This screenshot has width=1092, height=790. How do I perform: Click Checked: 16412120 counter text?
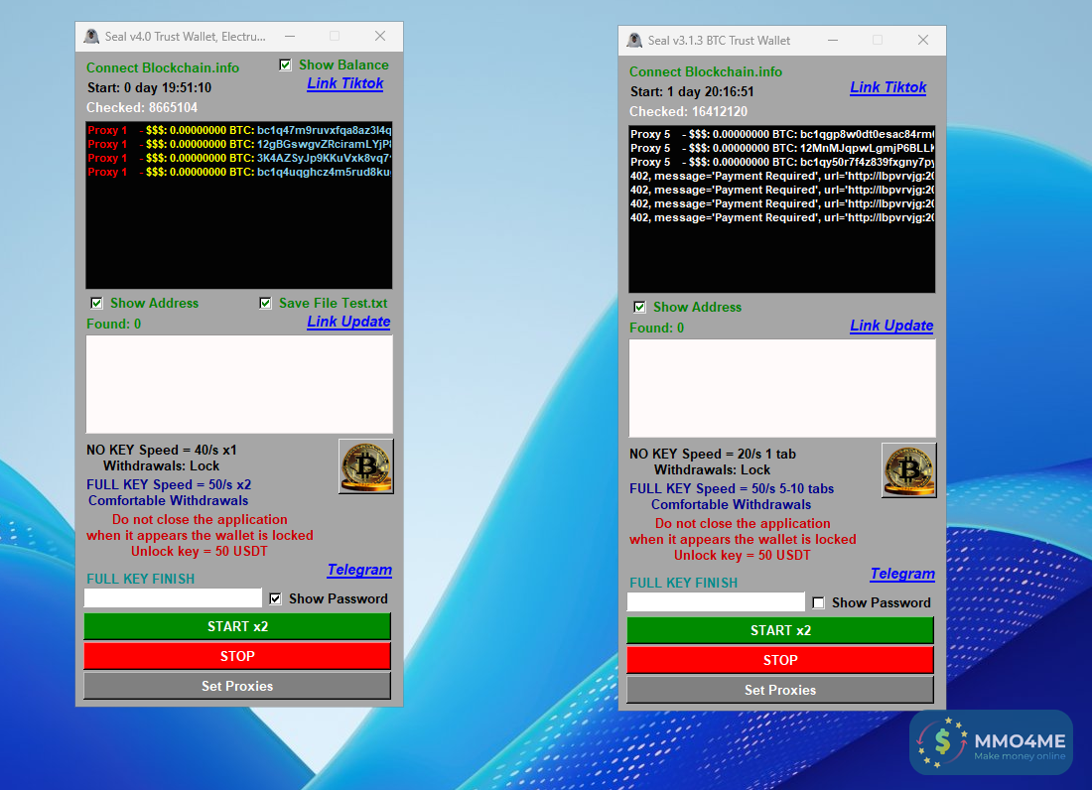pyautogui.click(x=689, y=112)
